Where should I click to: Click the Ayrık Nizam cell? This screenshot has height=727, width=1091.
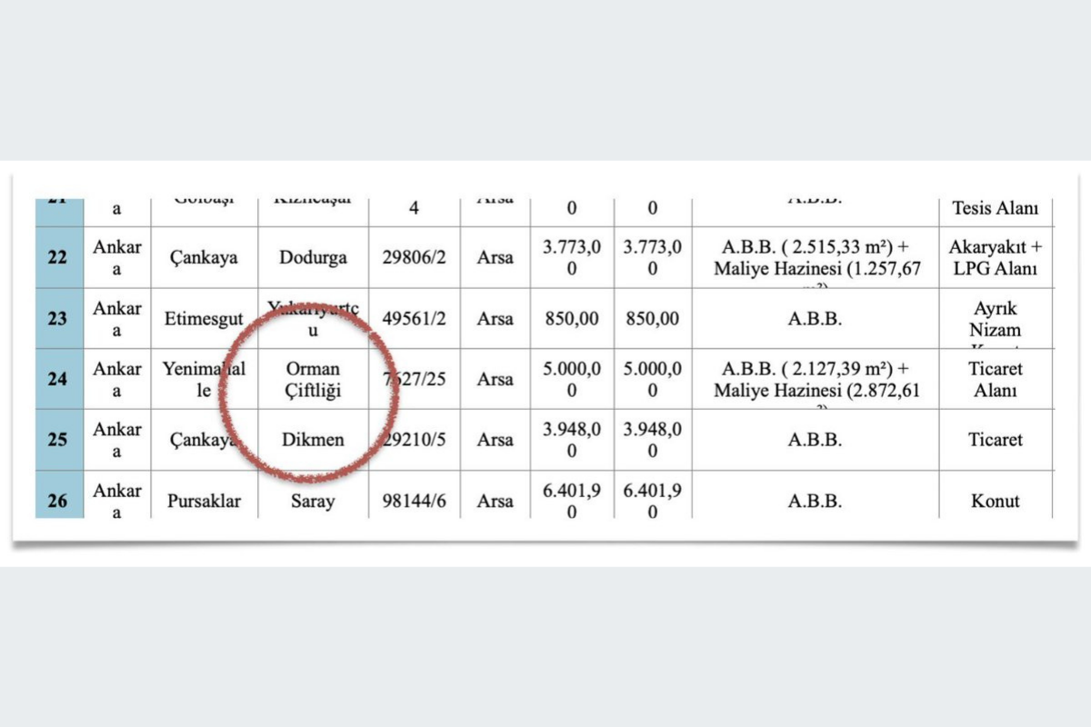click(x=995, y=319)
